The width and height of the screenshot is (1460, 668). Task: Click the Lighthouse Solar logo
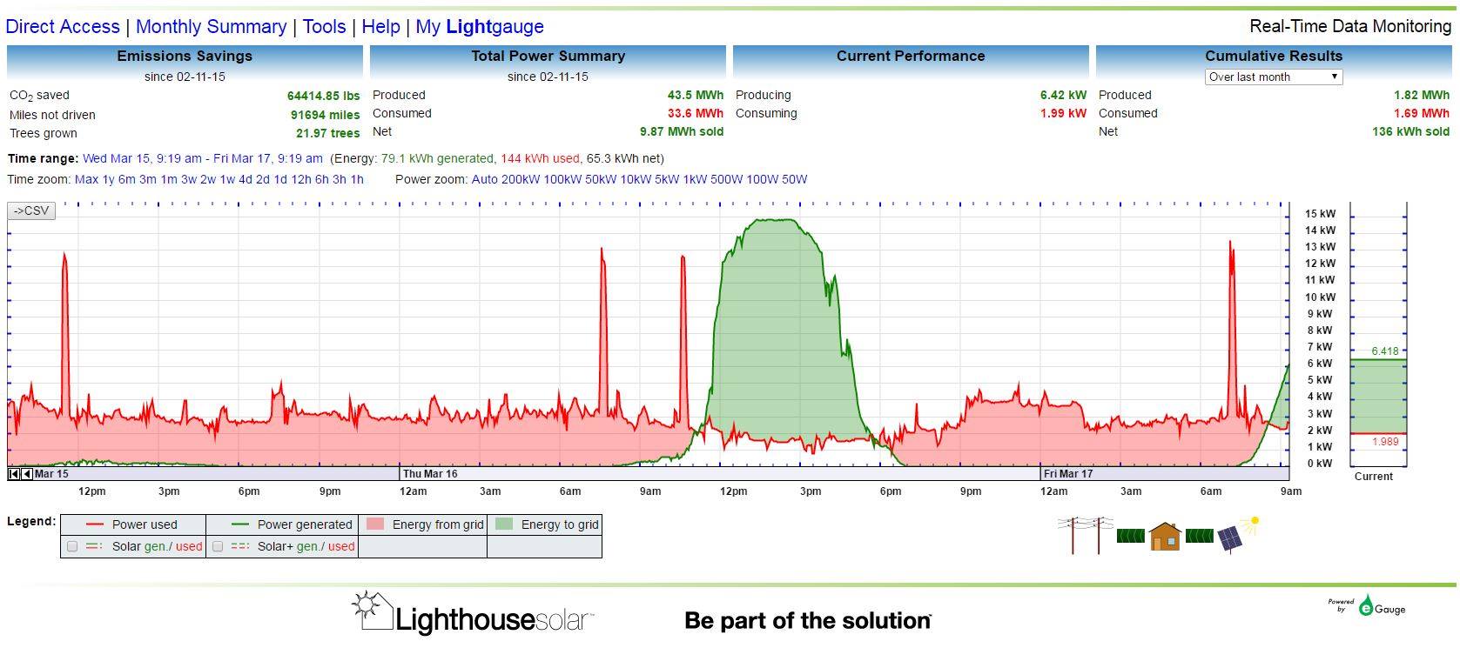click(x=473, y=614)
